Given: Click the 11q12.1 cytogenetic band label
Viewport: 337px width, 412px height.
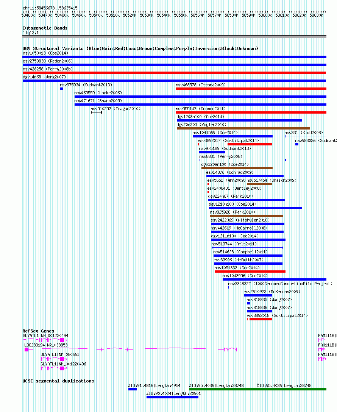Looking at the screenshot, I should click(x=31, y=33).
